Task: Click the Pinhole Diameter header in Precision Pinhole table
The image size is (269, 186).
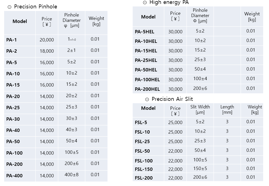Action: tap(72, 20)
